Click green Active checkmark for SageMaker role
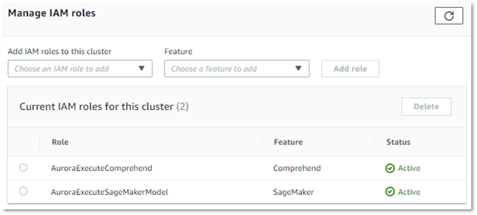 point(390,192)
